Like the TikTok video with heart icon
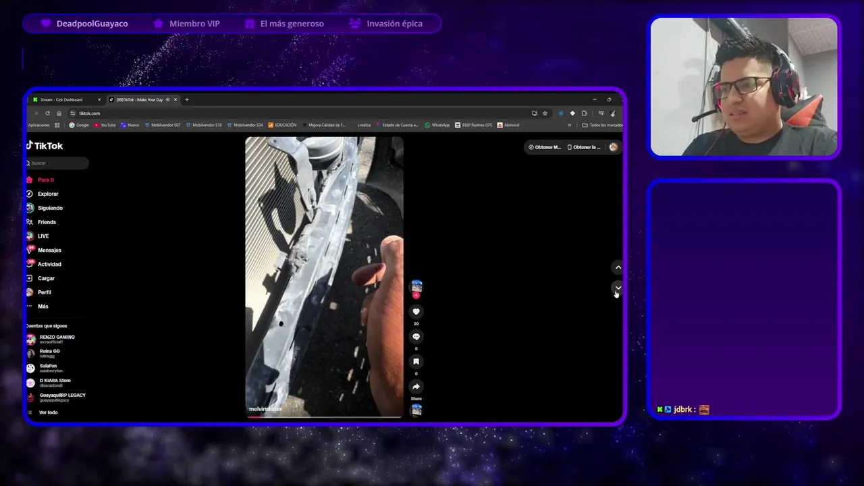Viewport: 864px width, 486px height. tap(416, 311)
